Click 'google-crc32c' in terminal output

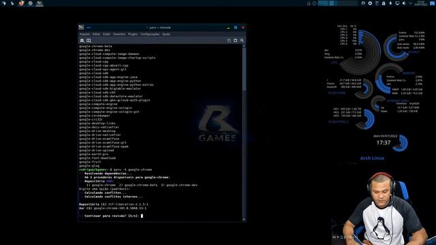[91, 120]
